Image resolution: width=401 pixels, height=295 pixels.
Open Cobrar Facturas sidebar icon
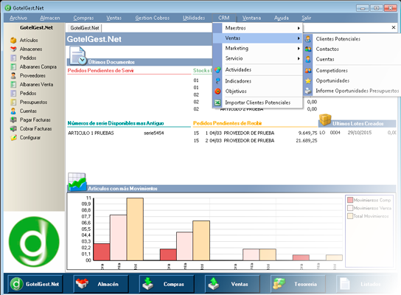(x=13, y=129)
